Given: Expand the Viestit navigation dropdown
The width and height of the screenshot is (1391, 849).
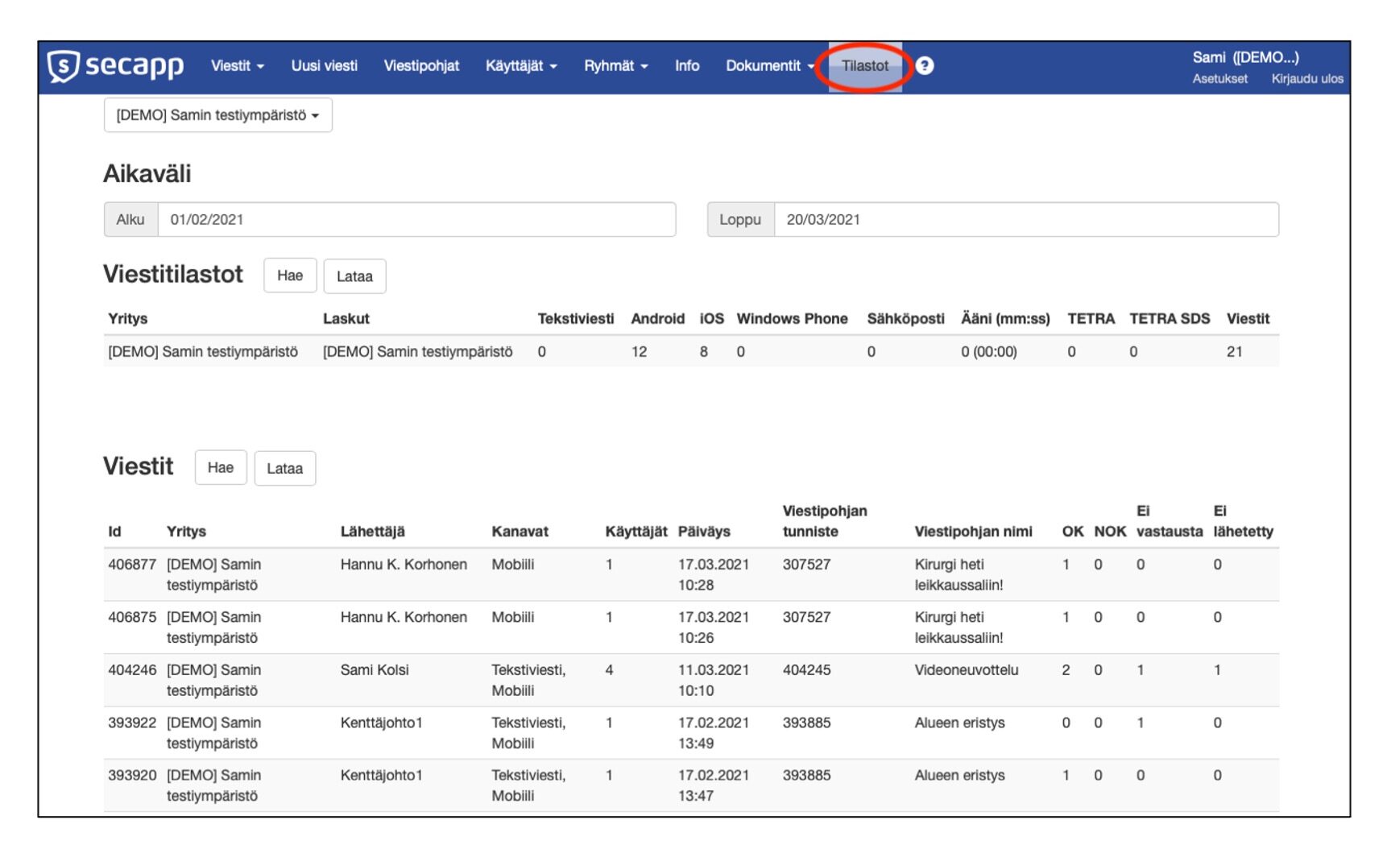Looking at the screenshot, I should (237, 66).
